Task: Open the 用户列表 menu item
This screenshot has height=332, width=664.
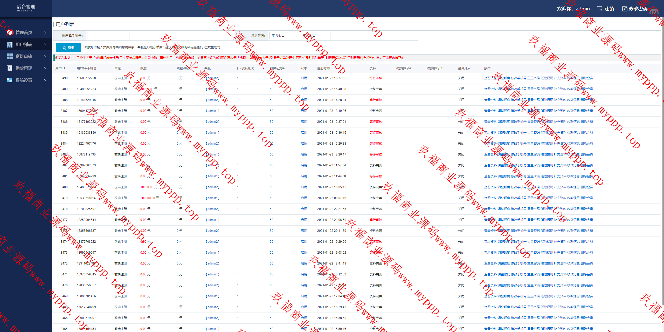Action: click(24, 45)
